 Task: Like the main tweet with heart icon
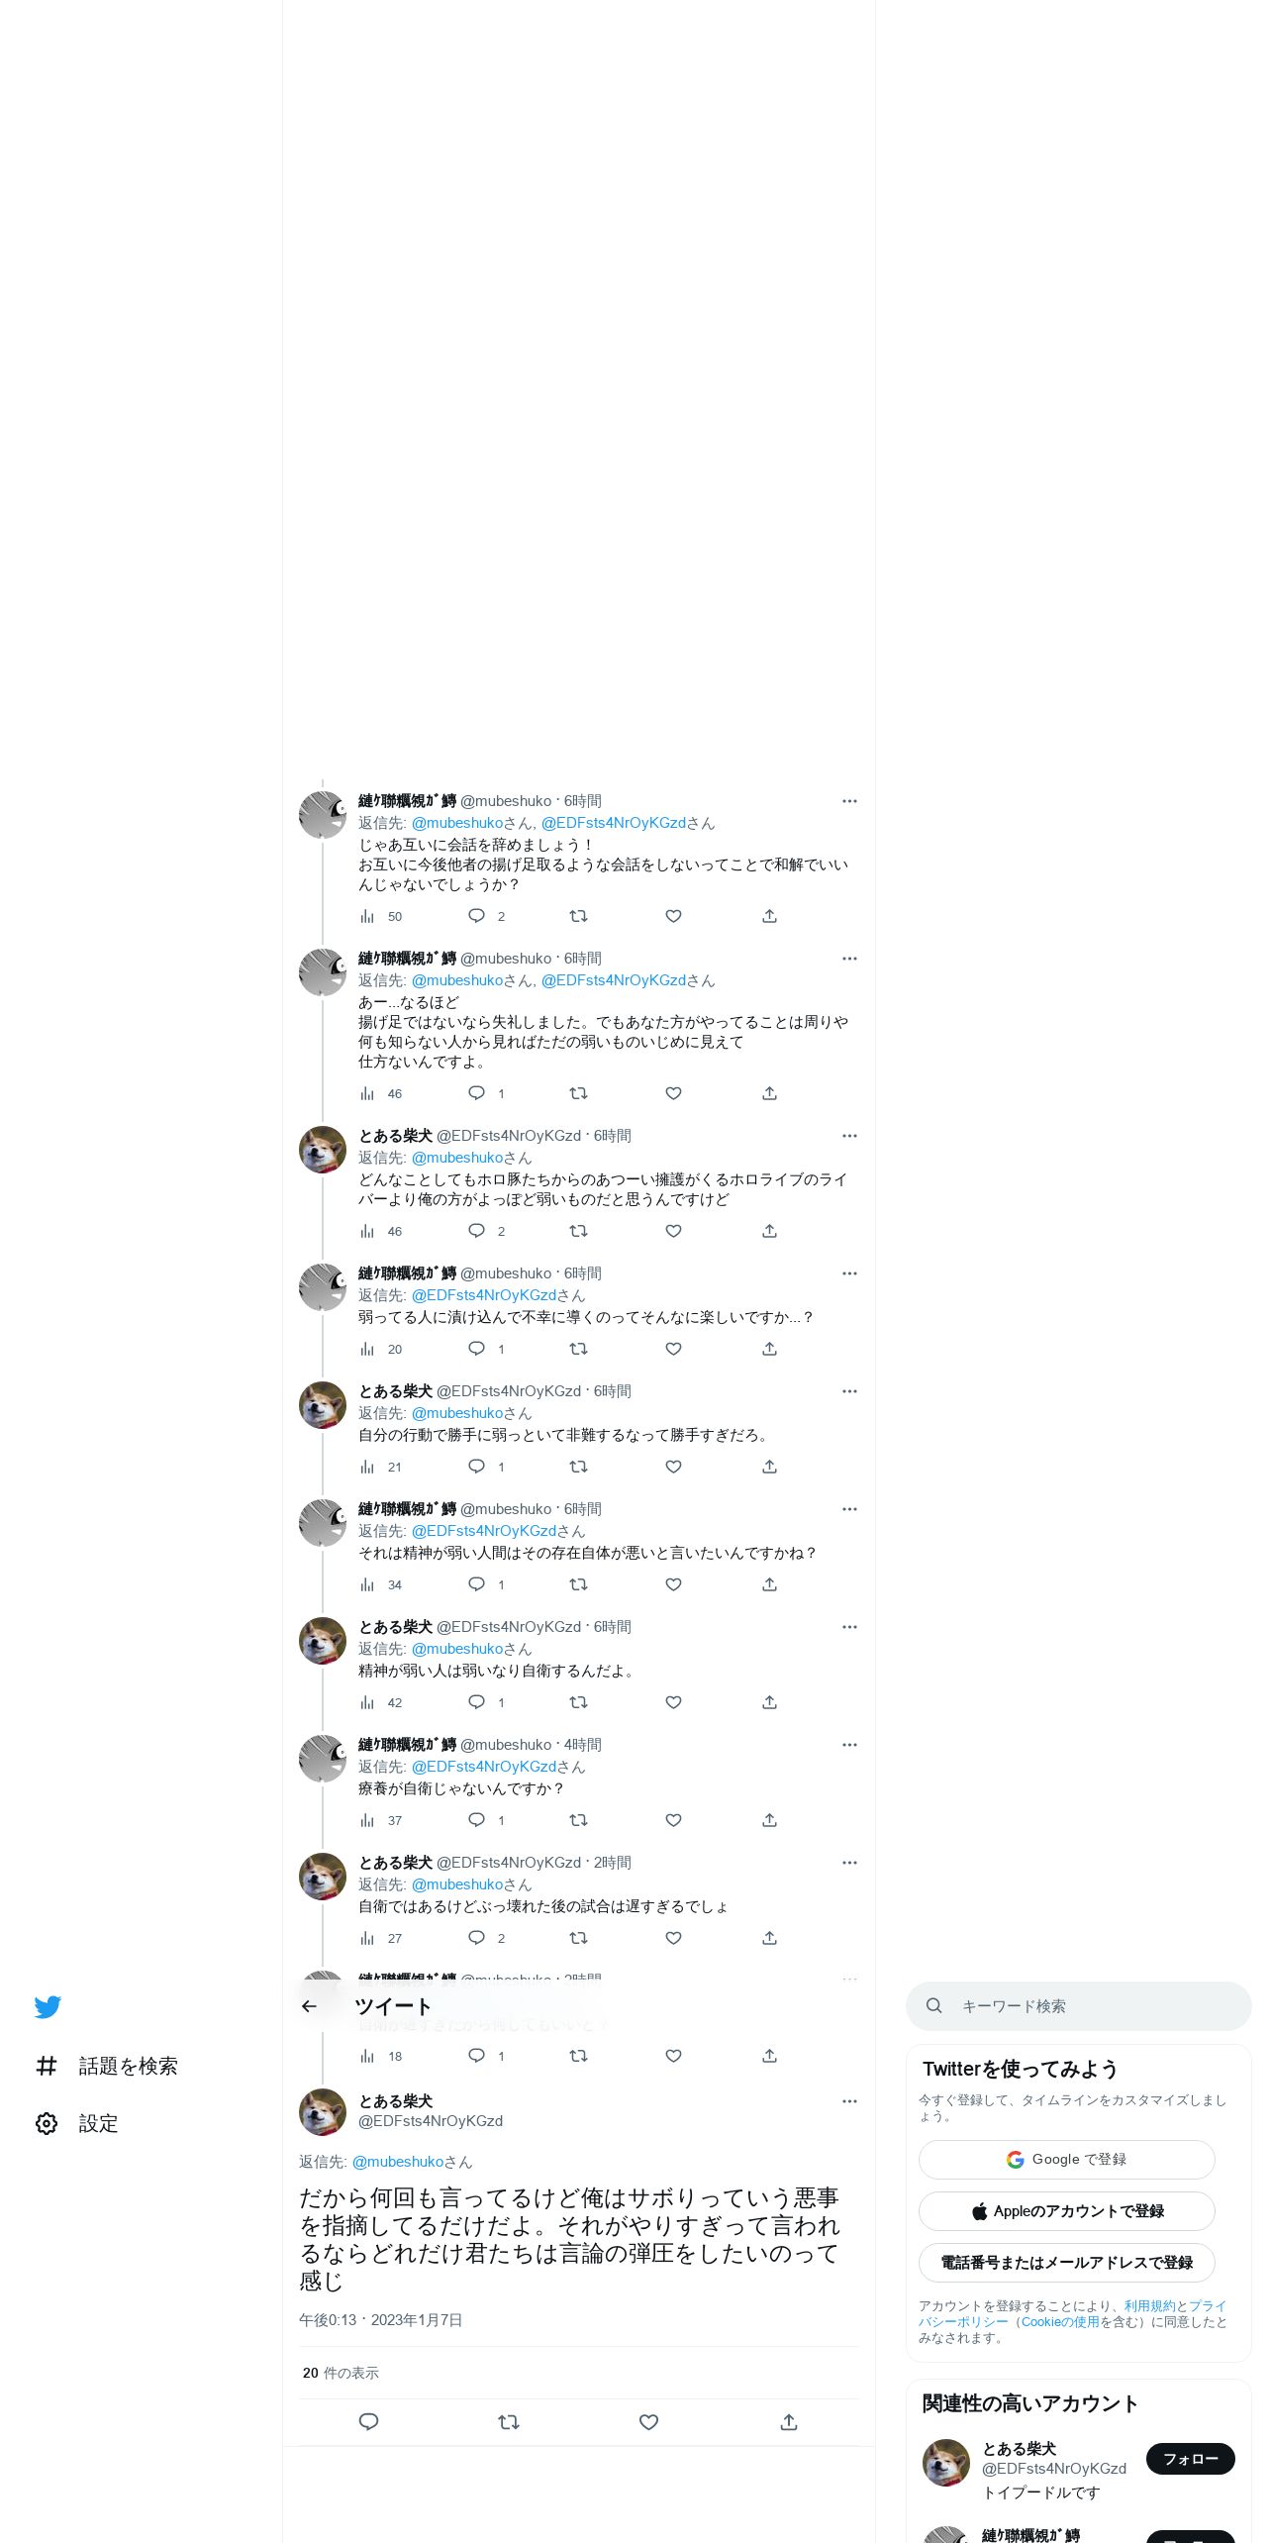pos(648,2422)
